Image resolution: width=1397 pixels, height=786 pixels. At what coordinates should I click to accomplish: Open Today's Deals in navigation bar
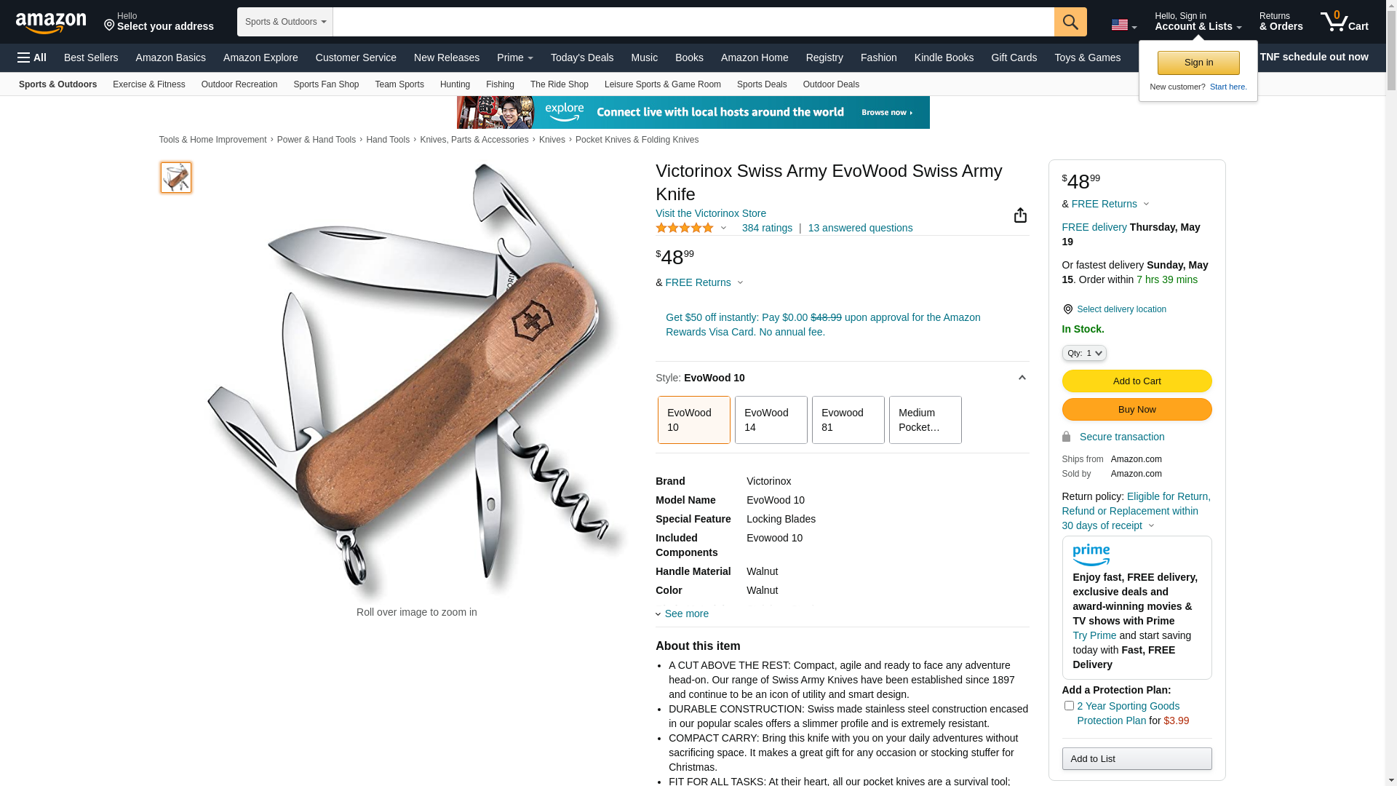[582, 57]
